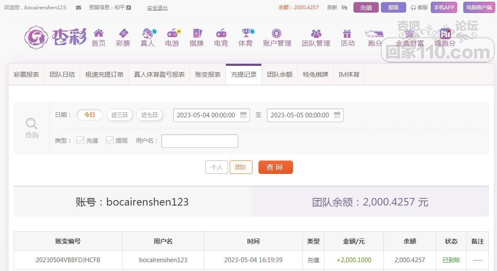This screenshot has width=497, height=271.
Task: Switch to the 账变报表 tab
Action: [208, 74]
